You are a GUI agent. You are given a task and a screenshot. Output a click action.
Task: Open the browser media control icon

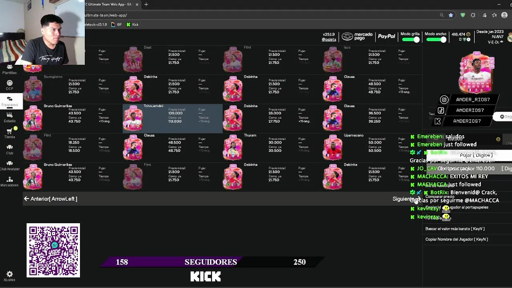(x=484, y=15)
